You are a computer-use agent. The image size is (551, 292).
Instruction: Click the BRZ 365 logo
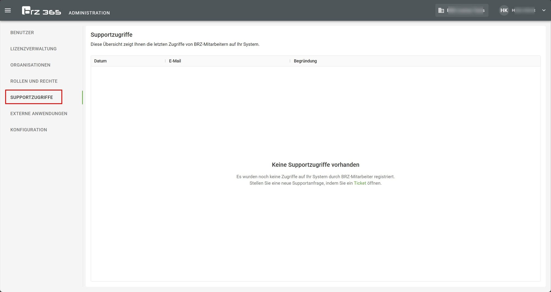coord(41,10)
